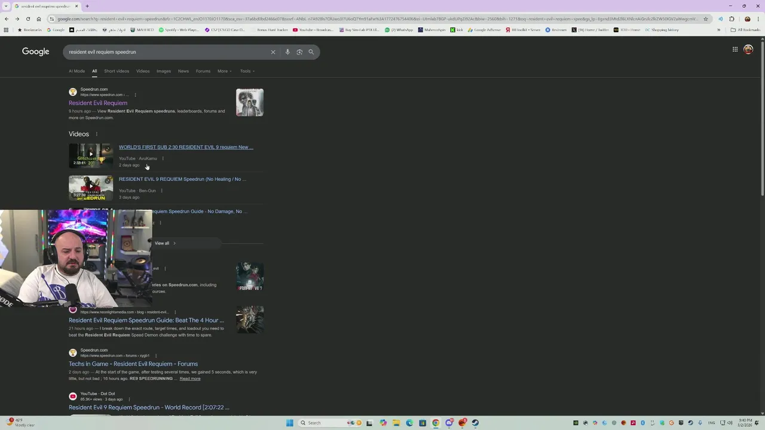This screenshot has width=765, height=430.
Task: Open the Speedrun.com result cover thumbnail
Action: pos(250,102)
